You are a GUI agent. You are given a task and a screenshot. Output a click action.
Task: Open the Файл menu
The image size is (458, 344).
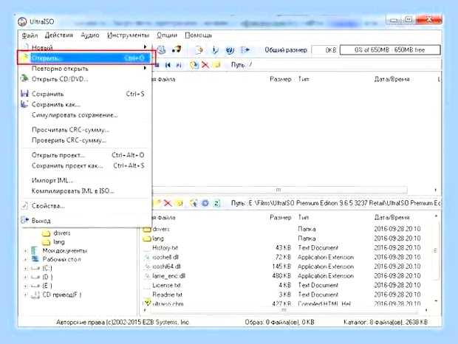tap(30, 35)
